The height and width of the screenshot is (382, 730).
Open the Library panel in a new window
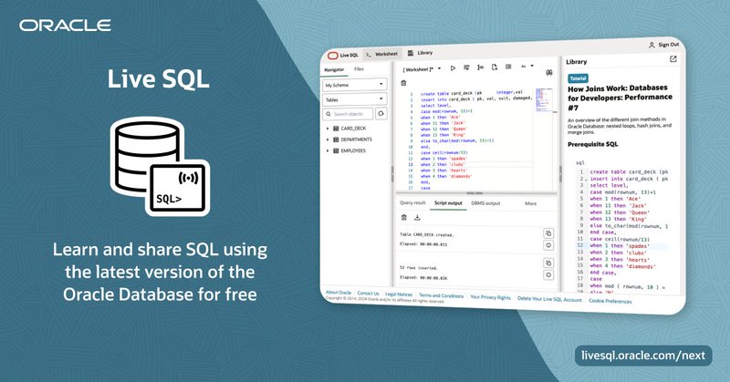tap(673, 59)
